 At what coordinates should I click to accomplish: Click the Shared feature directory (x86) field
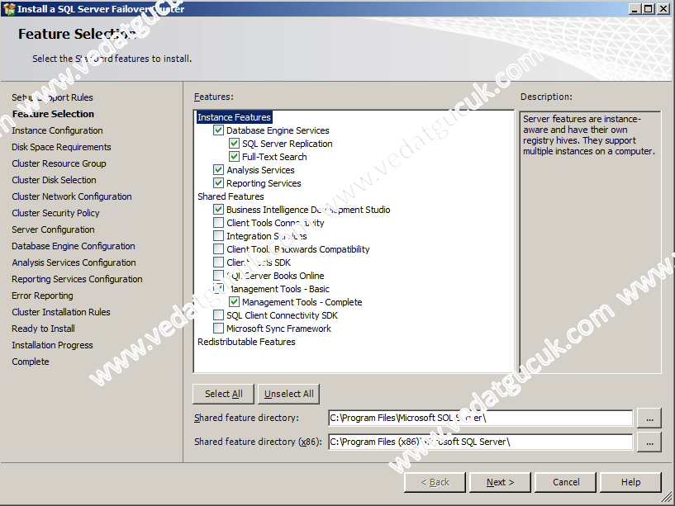[x=480, y=442]
